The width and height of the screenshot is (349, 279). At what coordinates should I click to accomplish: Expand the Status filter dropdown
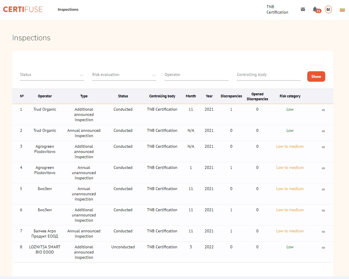coord(52,75)
